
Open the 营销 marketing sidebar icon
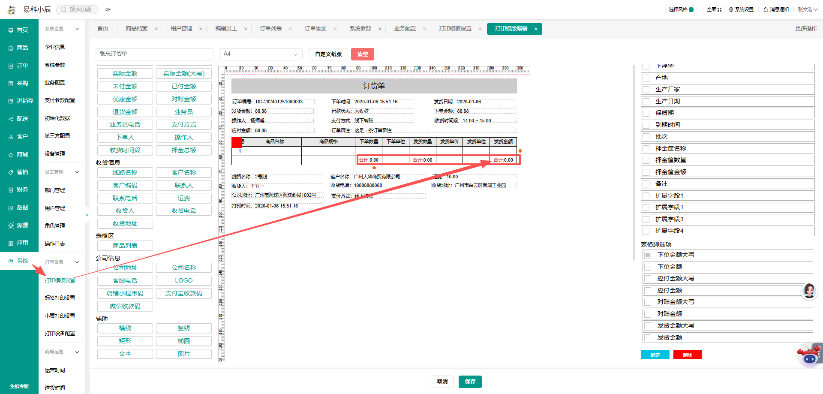click(11, 172)
